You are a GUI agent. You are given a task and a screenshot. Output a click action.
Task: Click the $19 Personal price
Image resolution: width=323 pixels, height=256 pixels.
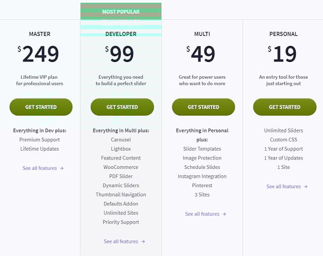tap(282, 54)
